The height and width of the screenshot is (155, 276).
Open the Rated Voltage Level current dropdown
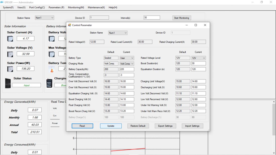198,58
